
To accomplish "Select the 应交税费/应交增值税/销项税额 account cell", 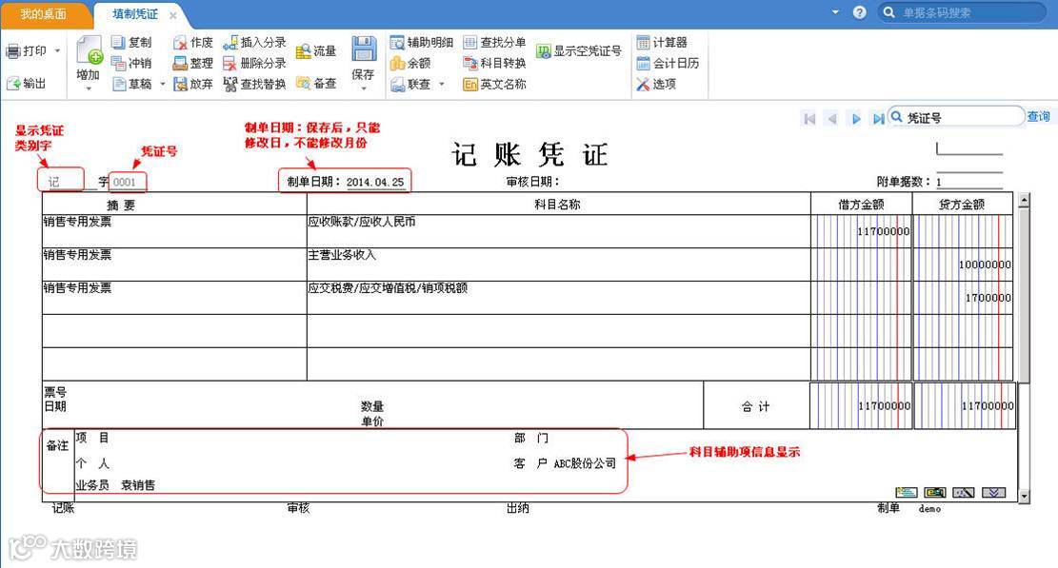I will (x=559, y=297).
